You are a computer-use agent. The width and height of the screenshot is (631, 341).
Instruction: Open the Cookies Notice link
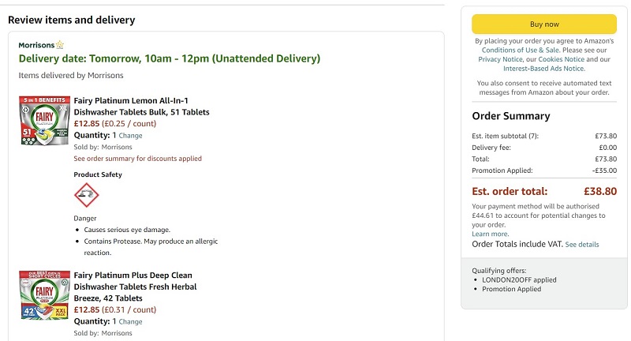click(561, 59)
